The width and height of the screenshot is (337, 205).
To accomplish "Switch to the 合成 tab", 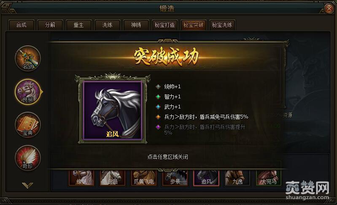I will (x=21, y=25).
